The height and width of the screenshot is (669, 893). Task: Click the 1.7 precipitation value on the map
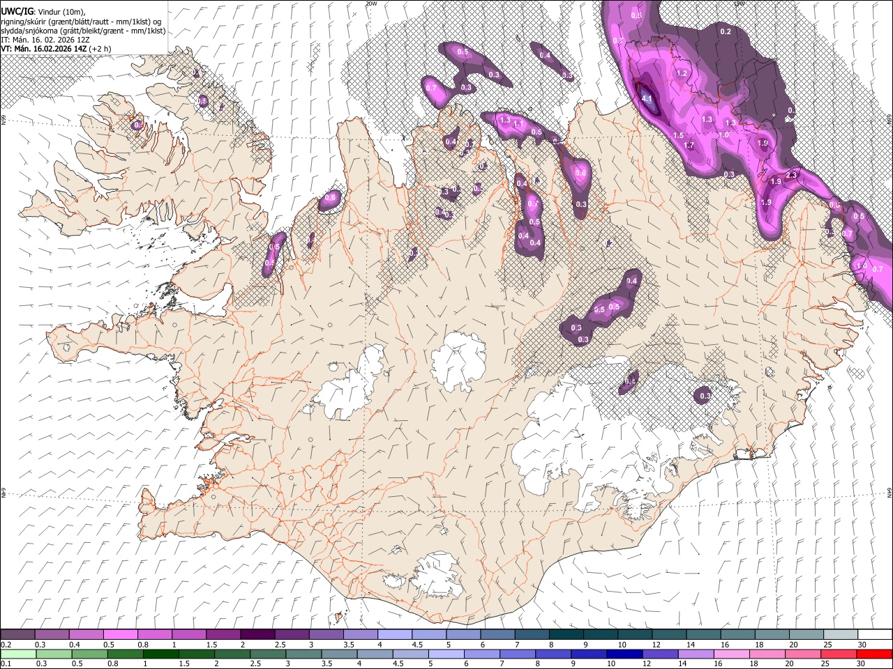(x=689, y=146)
